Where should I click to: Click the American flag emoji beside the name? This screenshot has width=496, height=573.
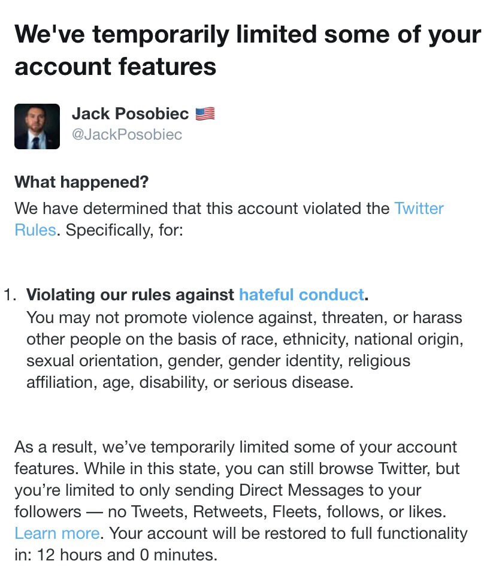[x=205, y=114]
